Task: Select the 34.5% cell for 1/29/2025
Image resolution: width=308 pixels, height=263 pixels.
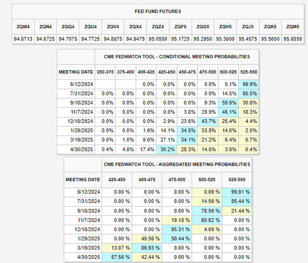Action: [187, 131]
